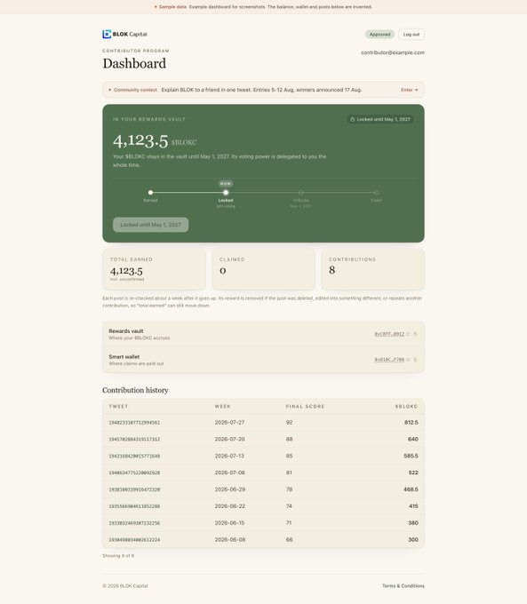Click the final score 66
The image size is (527, 604).
(289, 540)
